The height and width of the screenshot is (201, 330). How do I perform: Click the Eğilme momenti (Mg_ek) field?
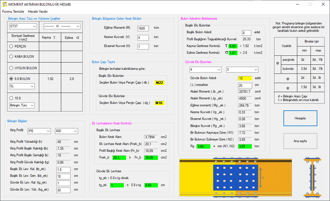(245, 105)
